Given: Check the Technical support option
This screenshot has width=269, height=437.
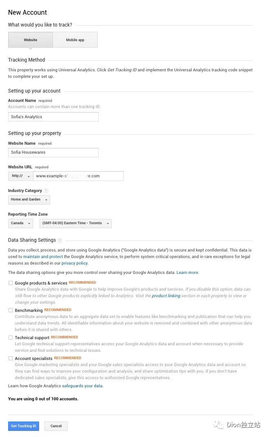Looking at the screenshot, I should click(11, 338).
